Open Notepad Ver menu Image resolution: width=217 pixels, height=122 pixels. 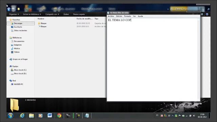pos(134,16)
